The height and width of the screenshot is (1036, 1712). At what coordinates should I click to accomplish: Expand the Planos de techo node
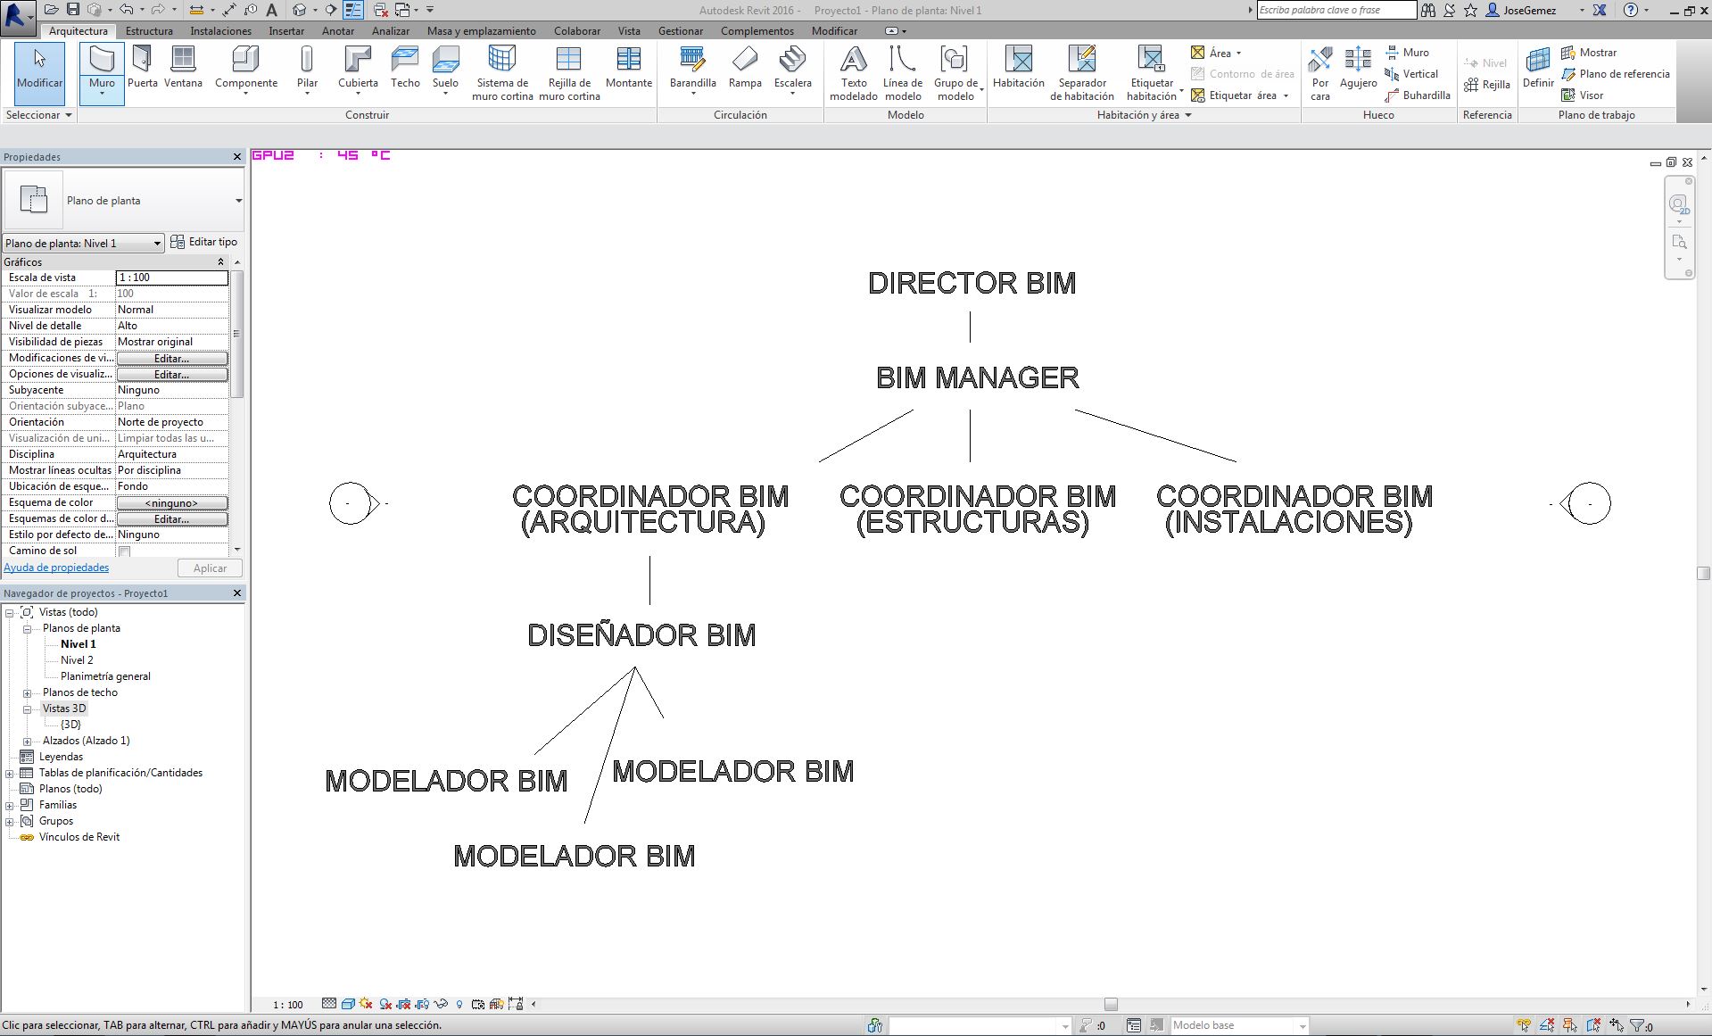point(27,693)
